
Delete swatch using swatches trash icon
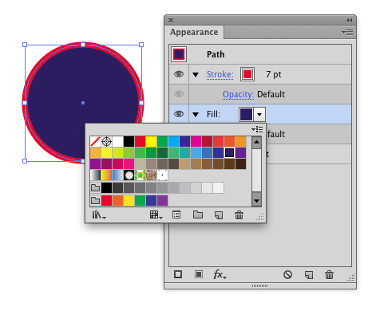click(239, 215)
